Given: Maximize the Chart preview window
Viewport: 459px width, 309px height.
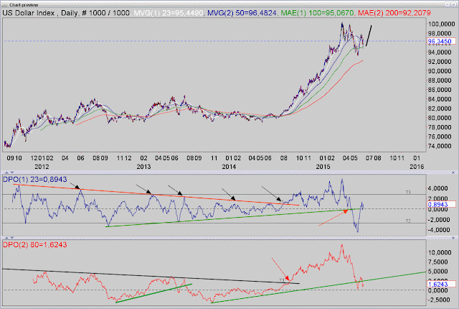Looking at the screenshot, I should pyautogui.click(x=448, y=4).
